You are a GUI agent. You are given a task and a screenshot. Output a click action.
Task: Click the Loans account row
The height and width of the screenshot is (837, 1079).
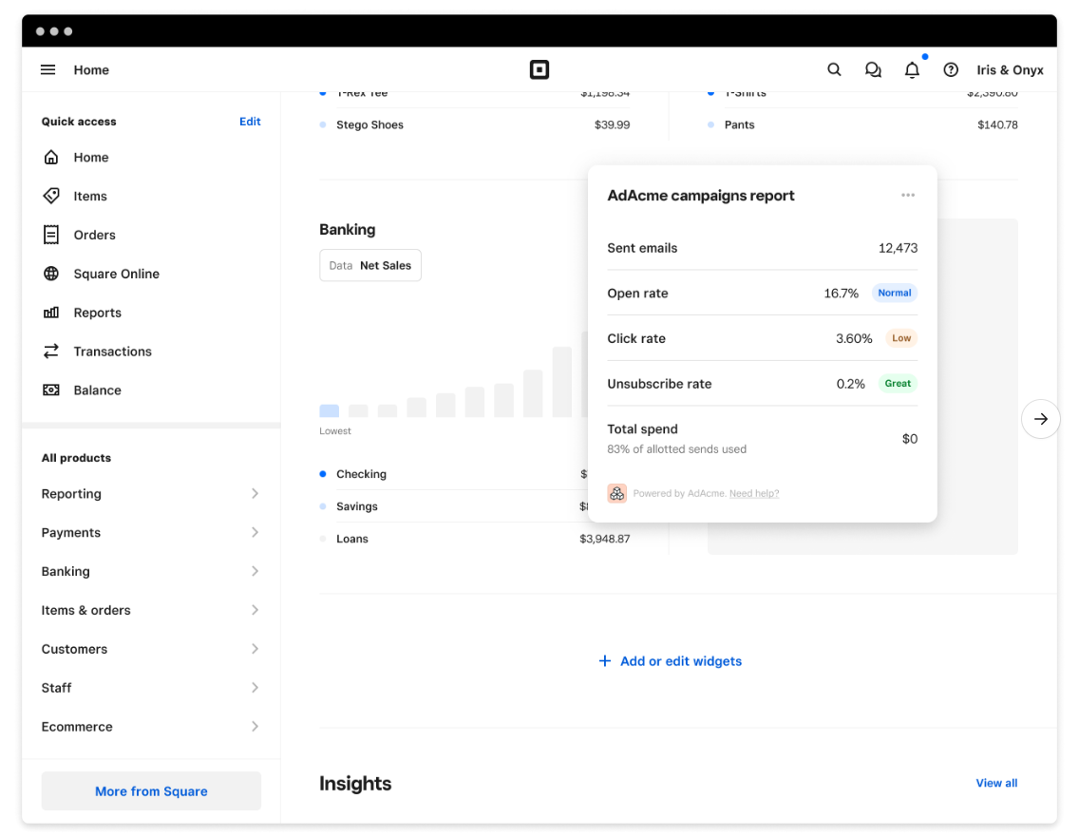[x=475, y=539]
